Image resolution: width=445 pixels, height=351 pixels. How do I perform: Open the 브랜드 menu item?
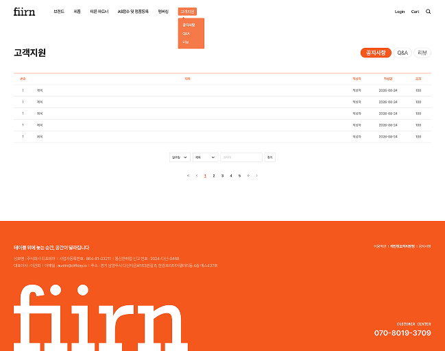pos(59,12)
